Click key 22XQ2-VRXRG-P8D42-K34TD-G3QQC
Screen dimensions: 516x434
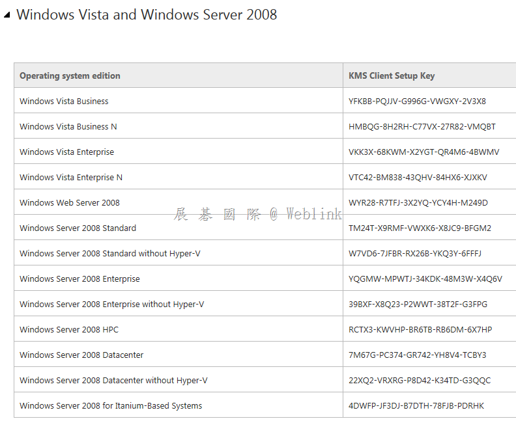pos(420,381)
